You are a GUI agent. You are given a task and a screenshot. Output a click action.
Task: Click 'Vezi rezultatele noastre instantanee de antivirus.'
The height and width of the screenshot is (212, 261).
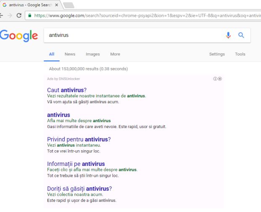(x=97, y=96)
